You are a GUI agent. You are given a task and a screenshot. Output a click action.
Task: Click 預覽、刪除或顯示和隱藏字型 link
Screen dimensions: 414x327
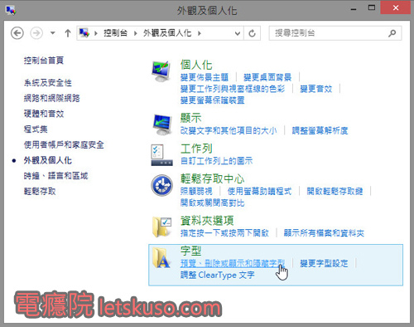tap(233, 263)
